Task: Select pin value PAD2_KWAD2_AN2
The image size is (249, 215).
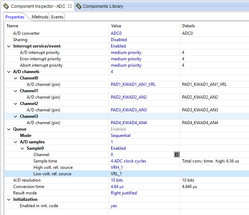Action: [x=129, y=97]
